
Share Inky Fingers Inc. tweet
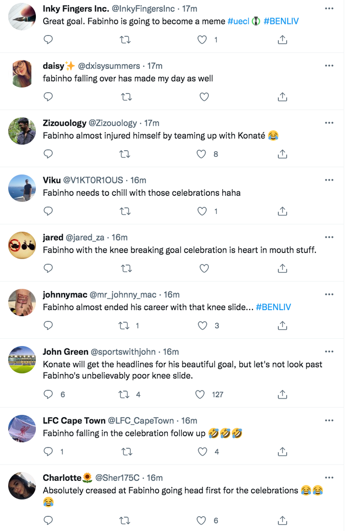coord(282,40)
